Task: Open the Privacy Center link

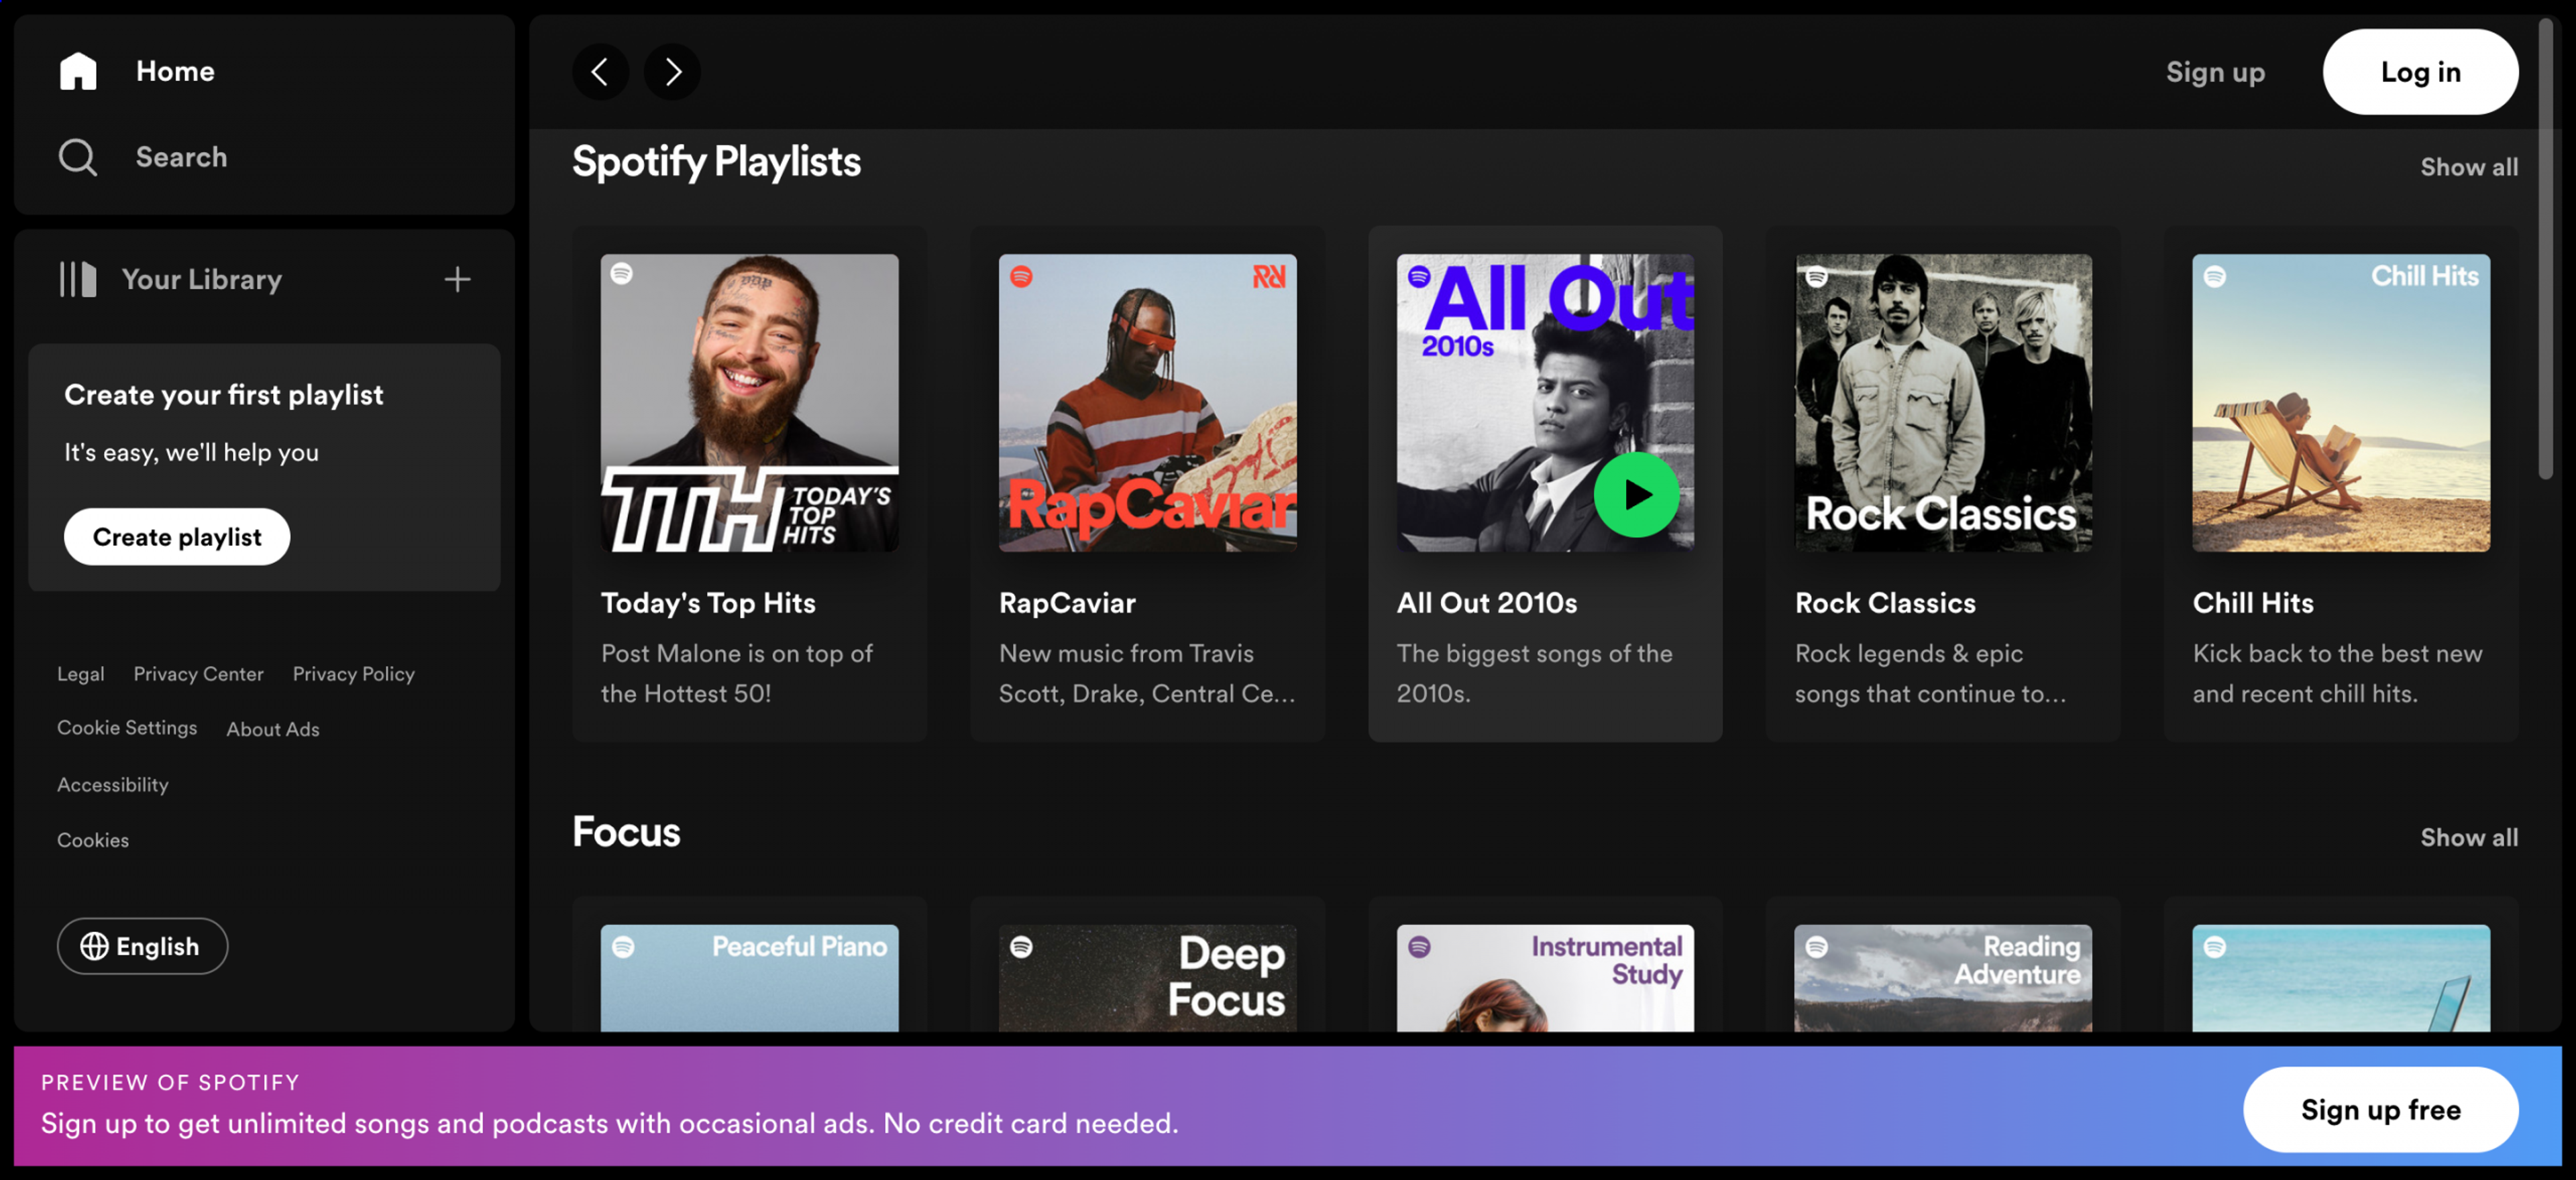Action: (x=198, y=673)
